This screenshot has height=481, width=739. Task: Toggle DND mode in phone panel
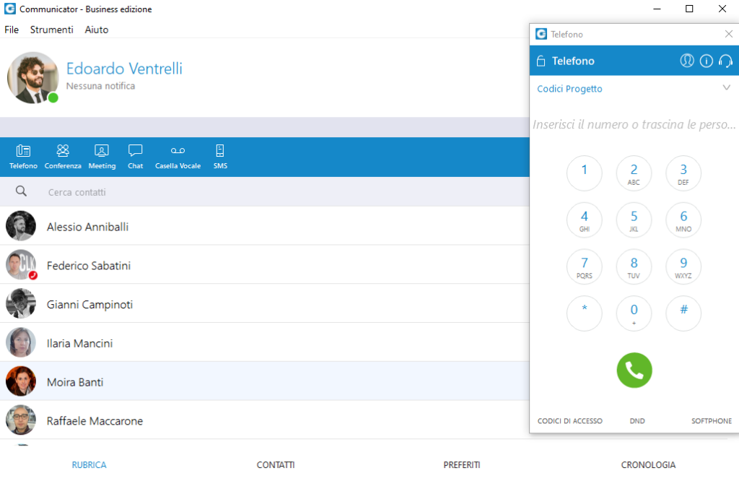coord(637,421)
